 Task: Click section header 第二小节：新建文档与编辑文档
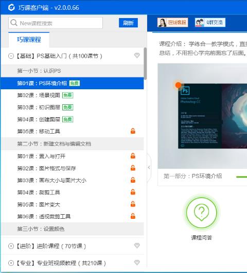click(x=72, y=144)
